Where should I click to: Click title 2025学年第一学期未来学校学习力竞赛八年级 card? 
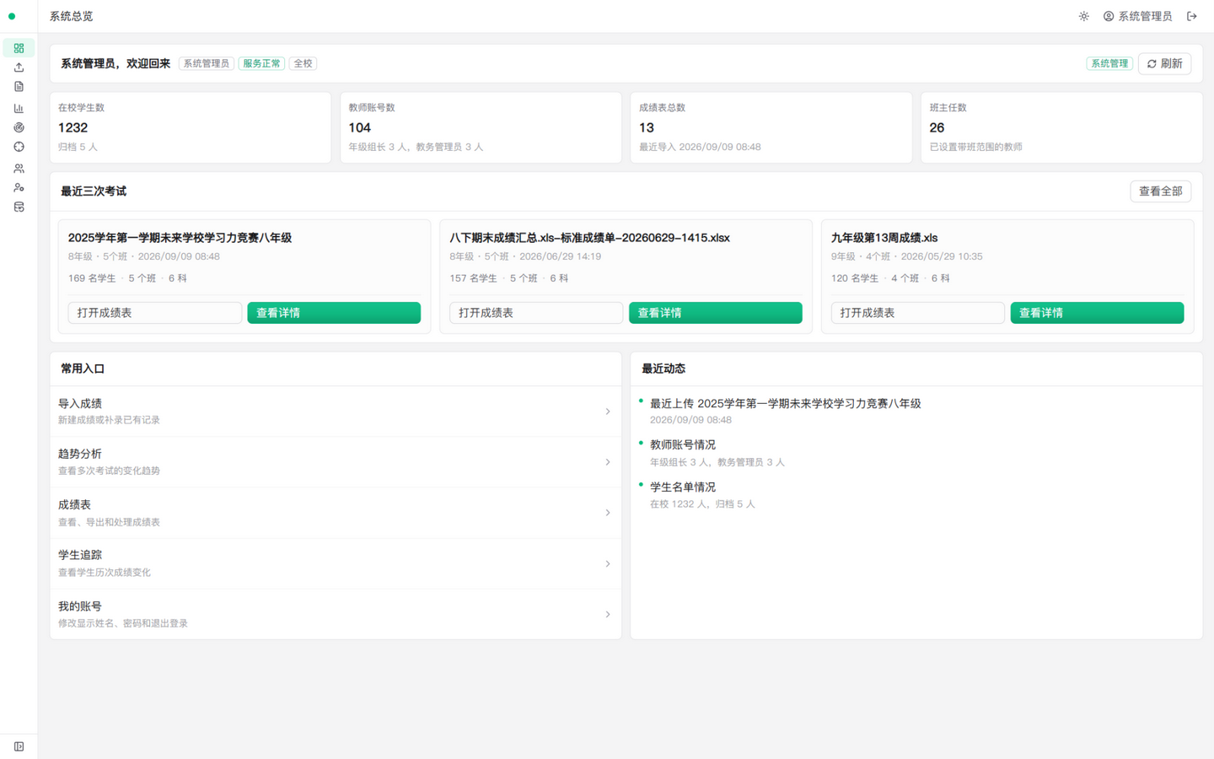pos(180,238)
